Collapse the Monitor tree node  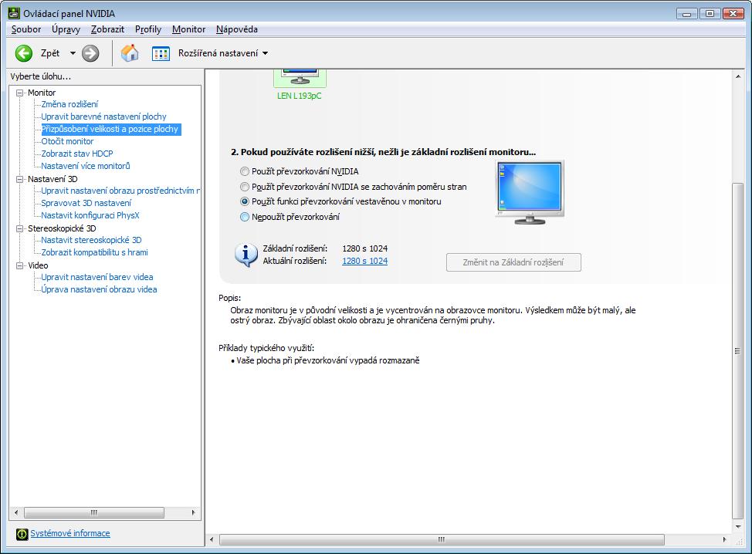coord(19,93)
